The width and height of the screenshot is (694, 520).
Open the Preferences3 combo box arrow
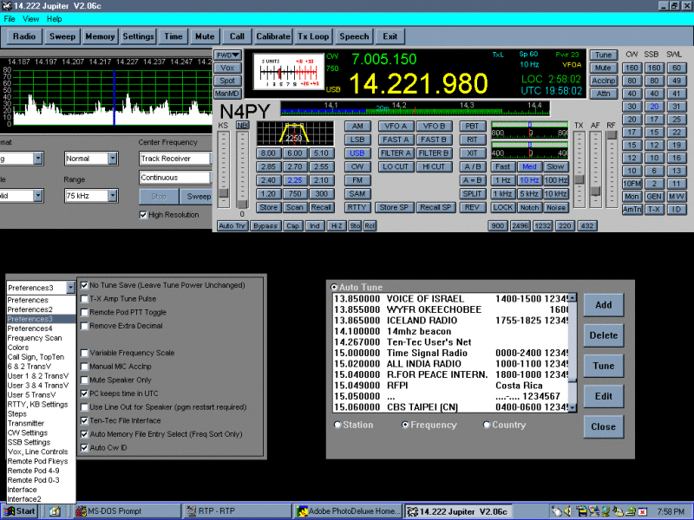[71, 288]
